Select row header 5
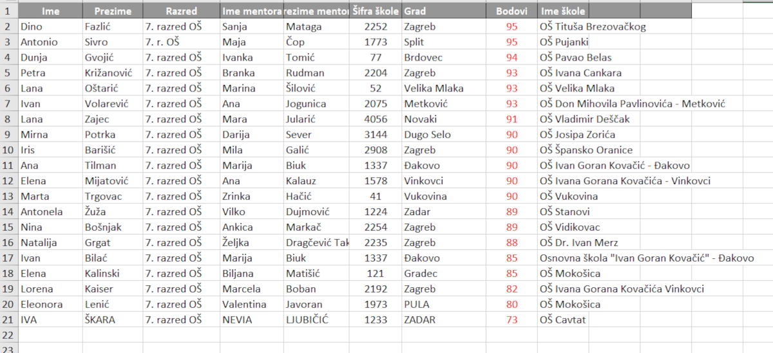This screenshot has height=353, width=773. point(8,73)
